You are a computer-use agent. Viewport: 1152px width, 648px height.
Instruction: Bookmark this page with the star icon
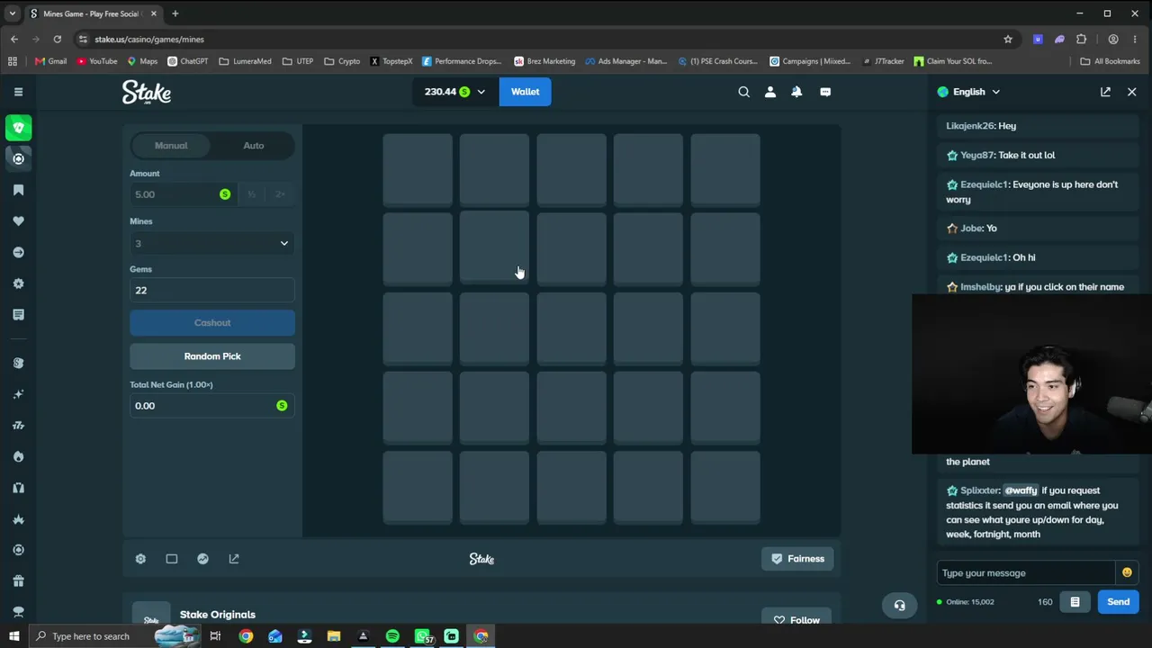1008,40
